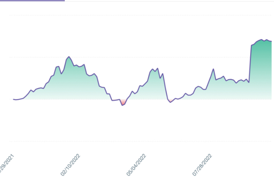Click the first large peak before 02/10/2022
Image resolution: width=274 pixels, height=187 pixels.
[69, 57]
